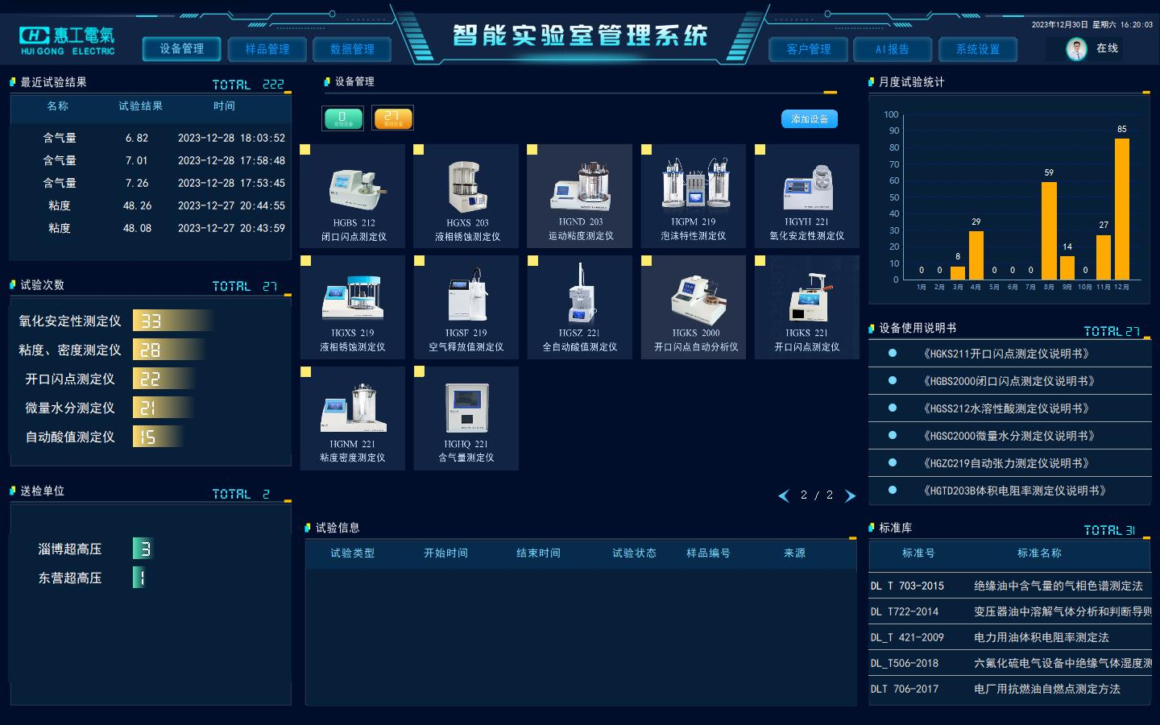The image size is (1160, 725).
Task: Select the HGKS 2000 开口闪点自动分析仪 device
Action: pos(694,298)
